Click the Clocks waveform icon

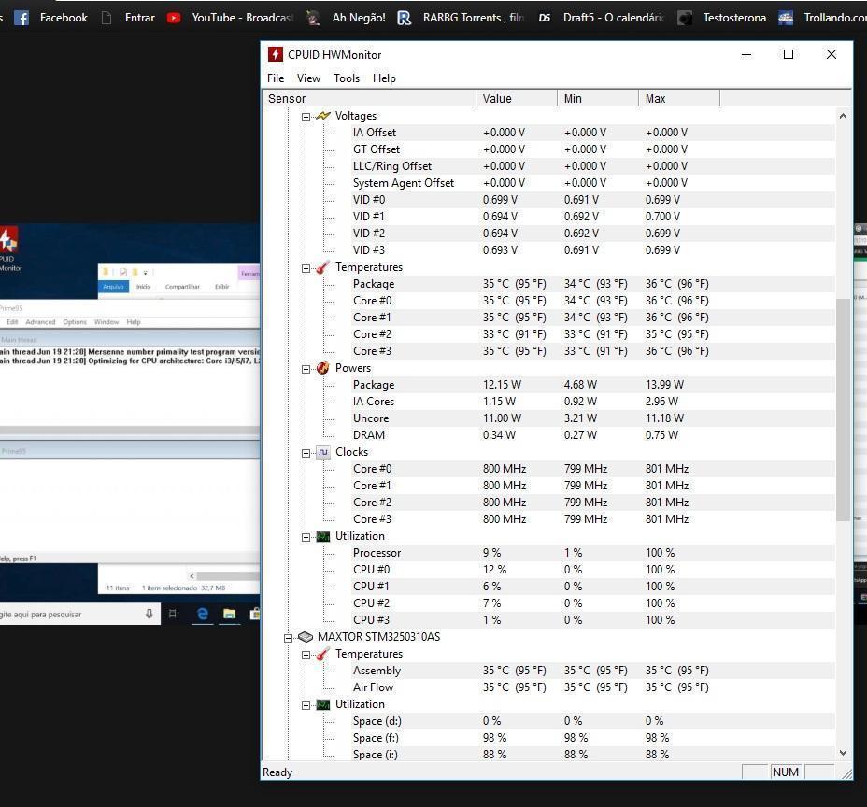(x=322, y=452)
